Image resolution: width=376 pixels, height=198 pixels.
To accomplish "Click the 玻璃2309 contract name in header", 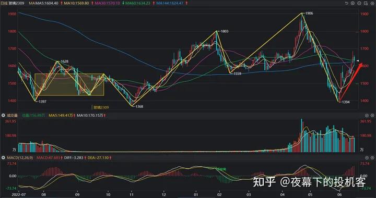I will 17,3.
